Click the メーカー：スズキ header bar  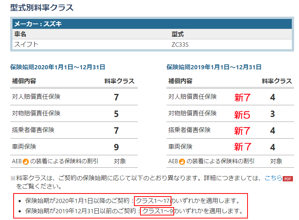pos(152,24)
